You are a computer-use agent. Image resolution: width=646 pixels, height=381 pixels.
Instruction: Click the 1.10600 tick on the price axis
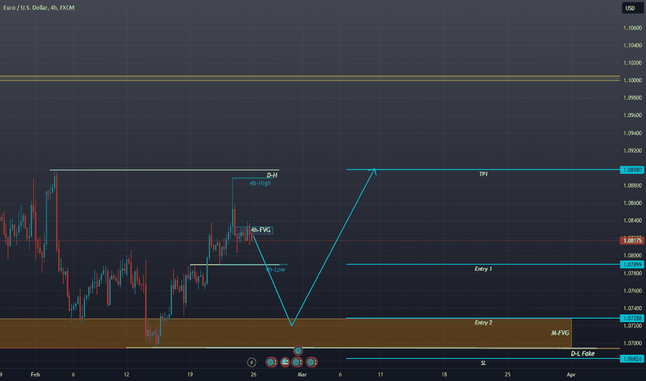point(632,28)
